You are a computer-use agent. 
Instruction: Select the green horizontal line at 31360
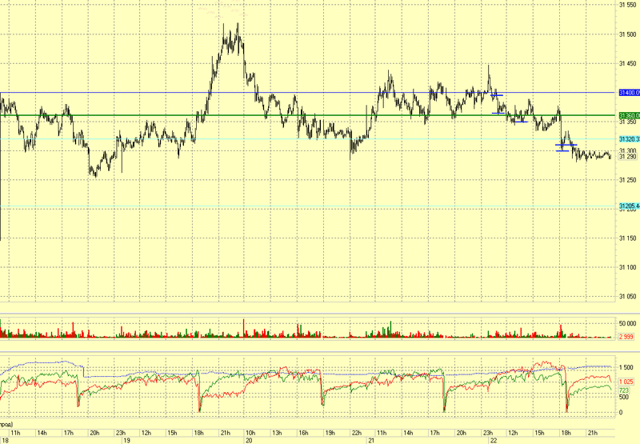click(x=307, y=115)
